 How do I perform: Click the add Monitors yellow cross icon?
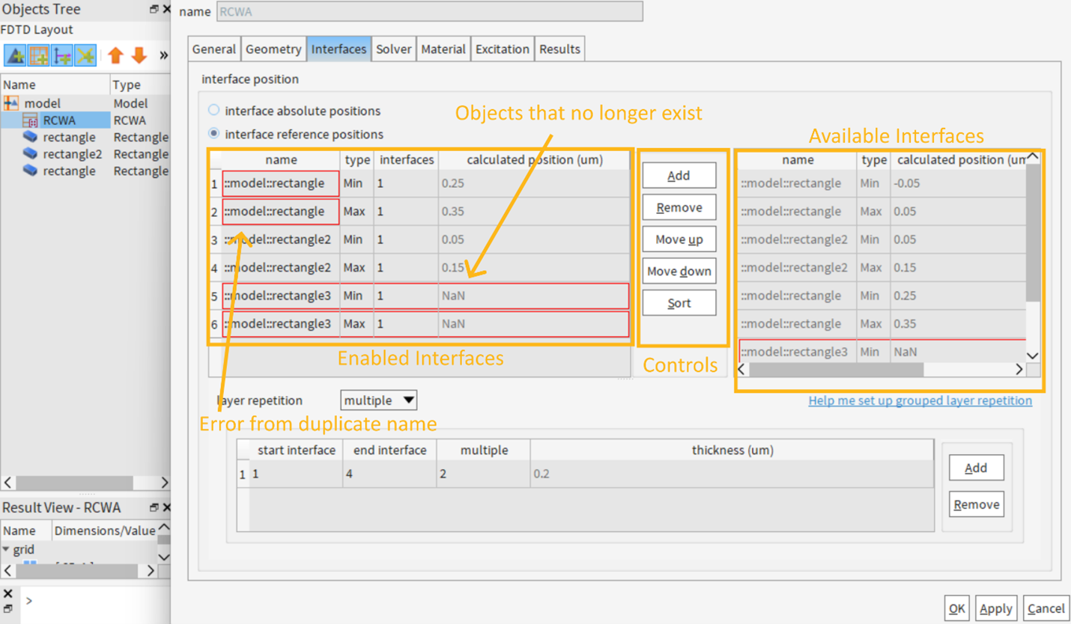click(x=85, y=55)
